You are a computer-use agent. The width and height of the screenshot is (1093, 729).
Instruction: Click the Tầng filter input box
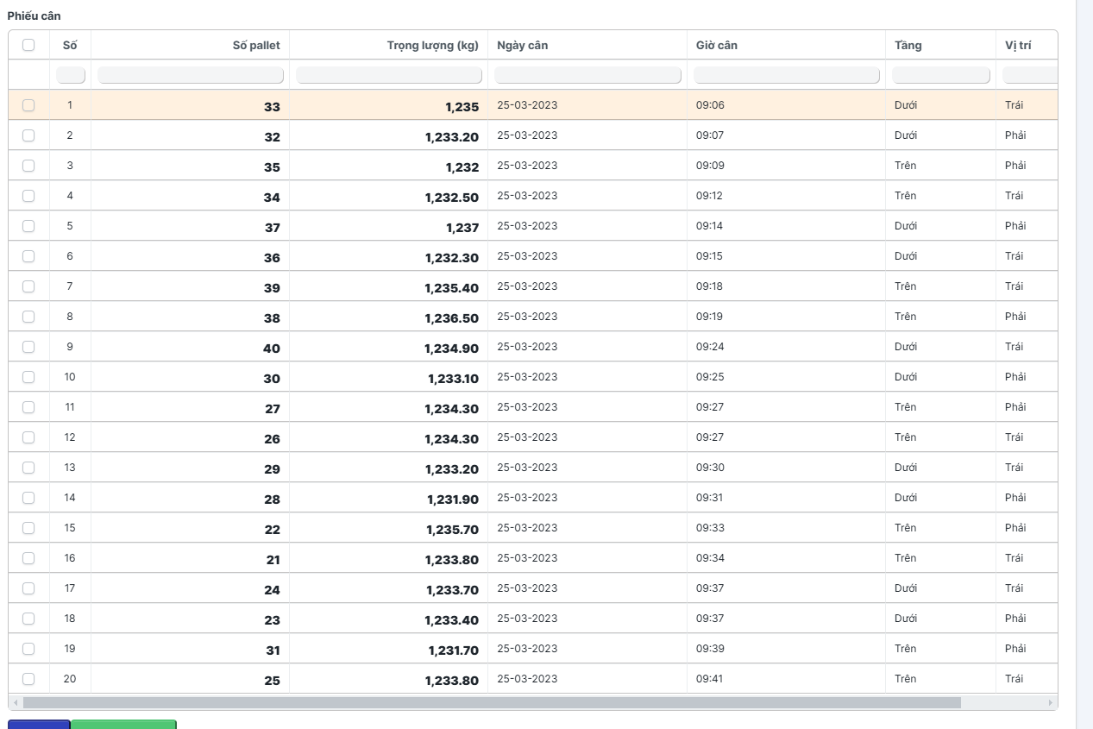pyautogui.click(x=940, y=75)
